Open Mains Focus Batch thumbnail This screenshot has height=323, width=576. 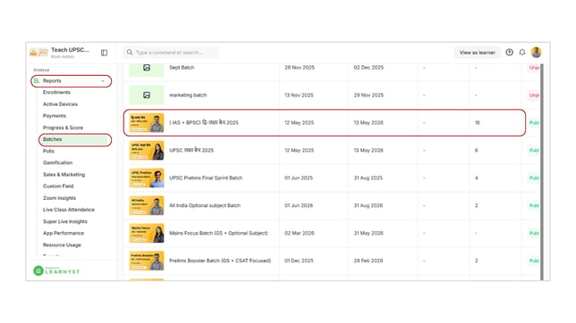pos(147,233)
